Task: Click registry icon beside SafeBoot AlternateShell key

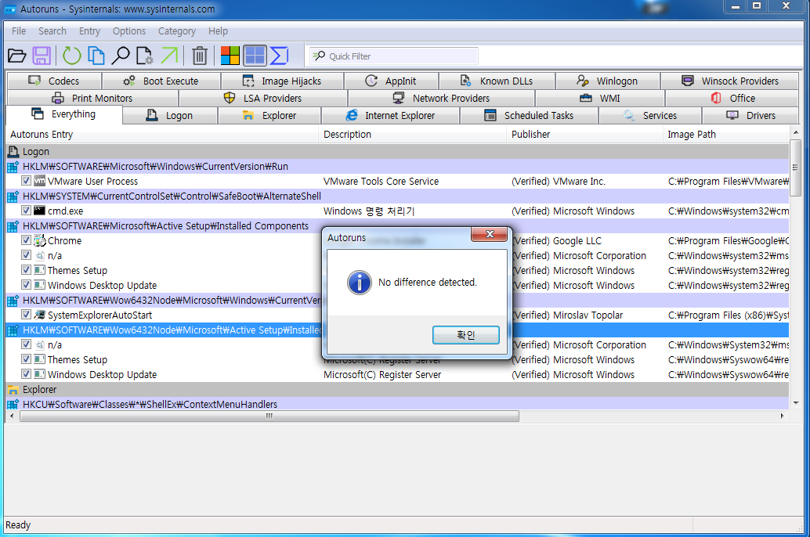Action: point(13,196)
